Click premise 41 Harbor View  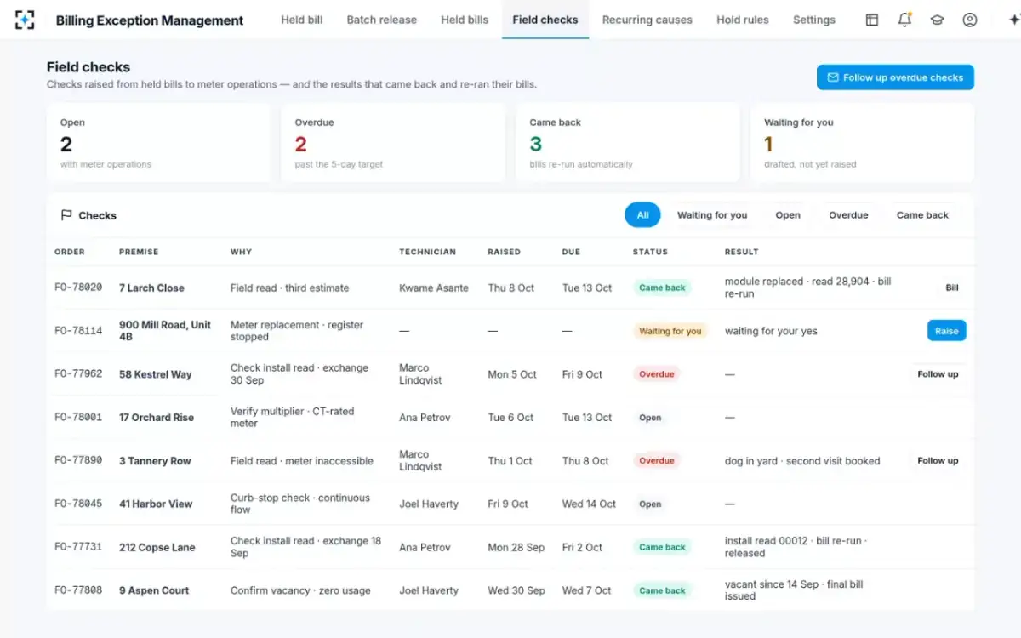[x=156, y=504]
